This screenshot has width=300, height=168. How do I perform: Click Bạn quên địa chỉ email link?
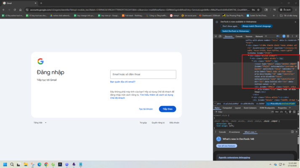pos(122,82)
